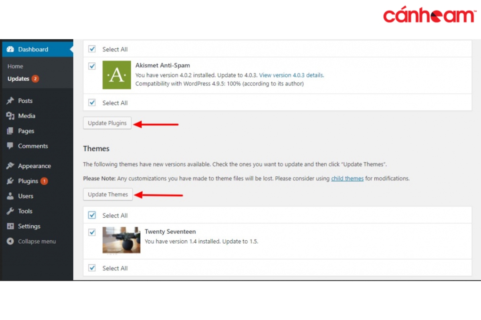Click the Pages icon in sidebar
The image size is (481, 320).
click(10, 131)
